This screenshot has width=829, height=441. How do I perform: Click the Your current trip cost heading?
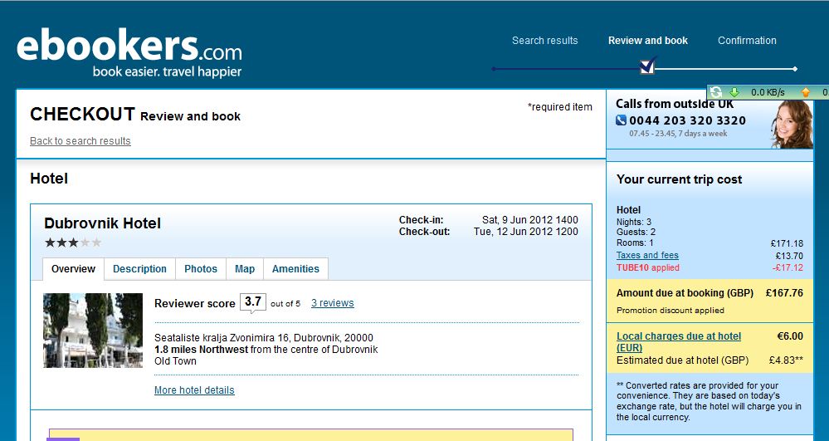click(x=679, y=179)
